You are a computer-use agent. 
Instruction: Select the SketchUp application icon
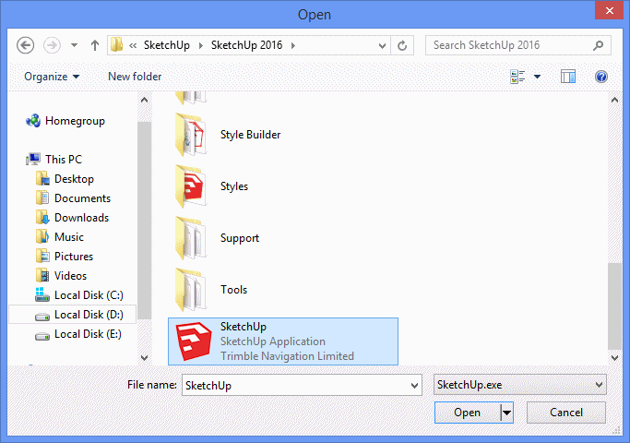194,341
